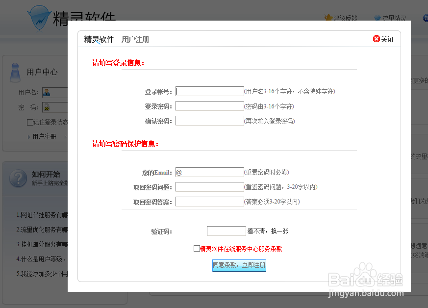Click the 精灵软件 shield logo icon
This screenshot has width=428, height=308.
pyautogui.click(x=39, y=17)
